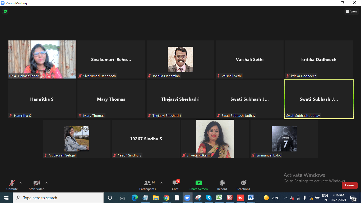361x203 pixels.
Task: Click shweta kulkarni's profile photo
Action: tap(215, 139)
